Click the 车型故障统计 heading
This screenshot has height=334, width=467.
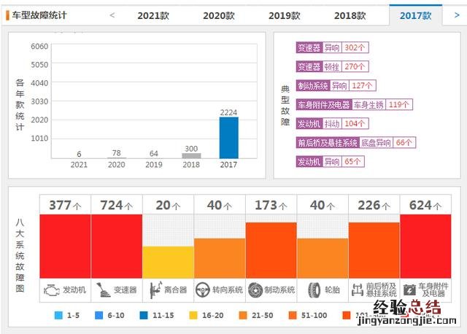pos(39,15)
